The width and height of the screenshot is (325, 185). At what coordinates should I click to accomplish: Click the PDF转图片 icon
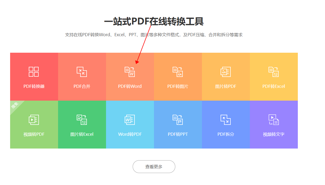click(x=178, y=72)
